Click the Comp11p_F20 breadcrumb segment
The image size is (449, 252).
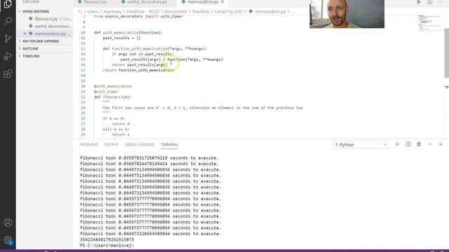pos(228,11)
